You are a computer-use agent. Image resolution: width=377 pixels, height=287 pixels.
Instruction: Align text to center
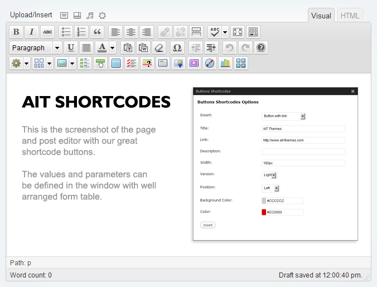pyautogui.click(x=130, y=32)
